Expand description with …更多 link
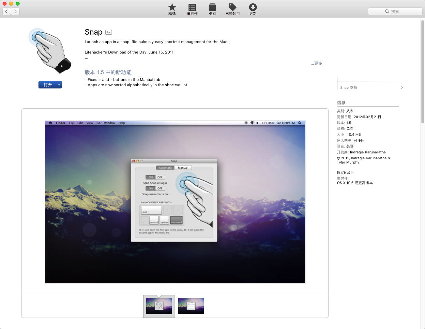The image size is (425, 329). pyautogui.click(x=316, y=63)
